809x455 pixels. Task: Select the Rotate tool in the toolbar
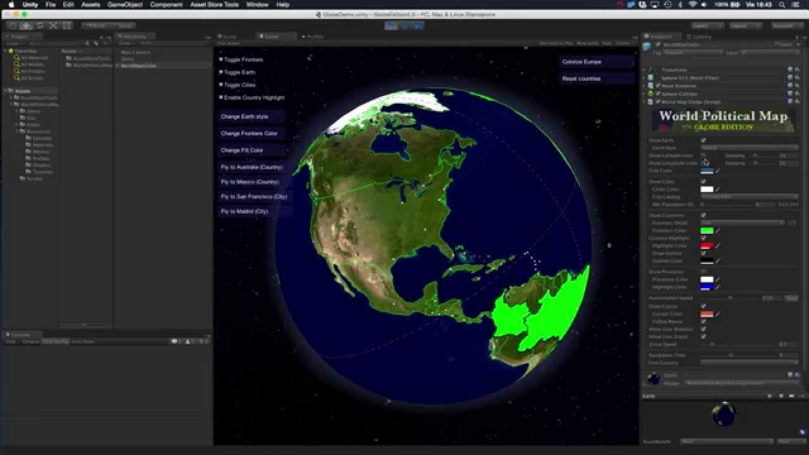[x=40, y=26]
